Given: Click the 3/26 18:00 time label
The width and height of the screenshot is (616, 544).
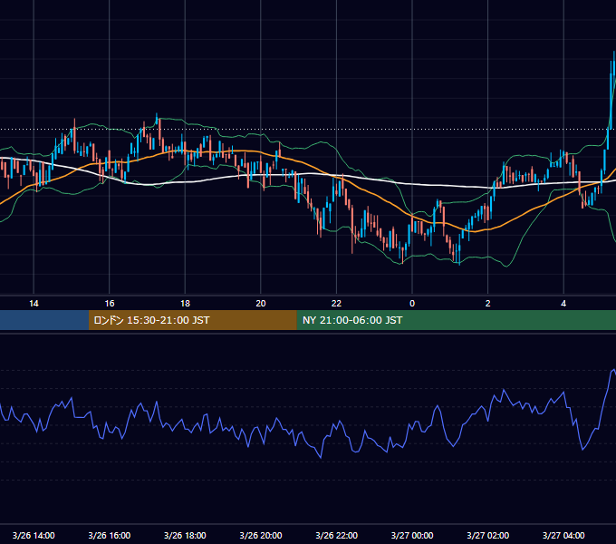Looking at the screenshot, I should (x=185, y=535).
